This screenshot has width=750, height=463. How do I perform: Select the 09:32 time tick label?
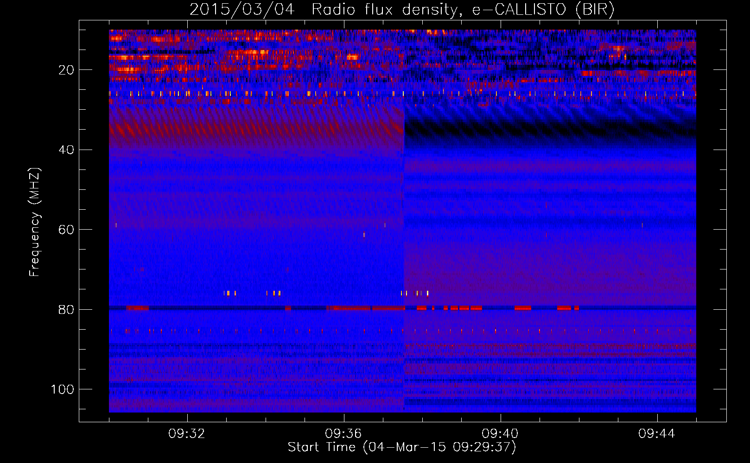click(187, 434)
